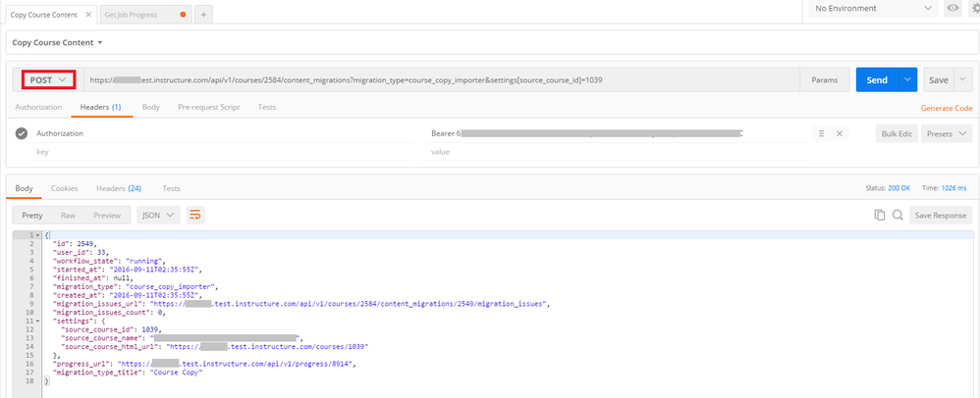Open the POST method dropdown
Image resolution: width=980 pixels, height=398 pixels.
pos(48,79)
